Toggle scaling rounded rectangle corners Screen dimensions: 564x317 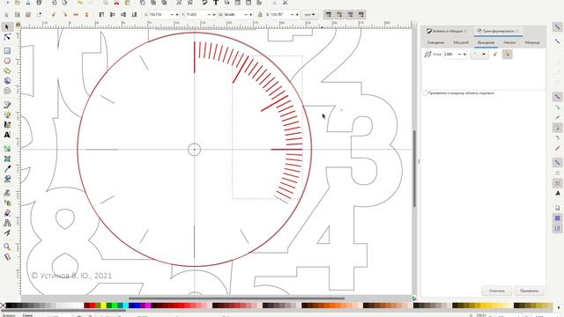click(x=339, y=15)
